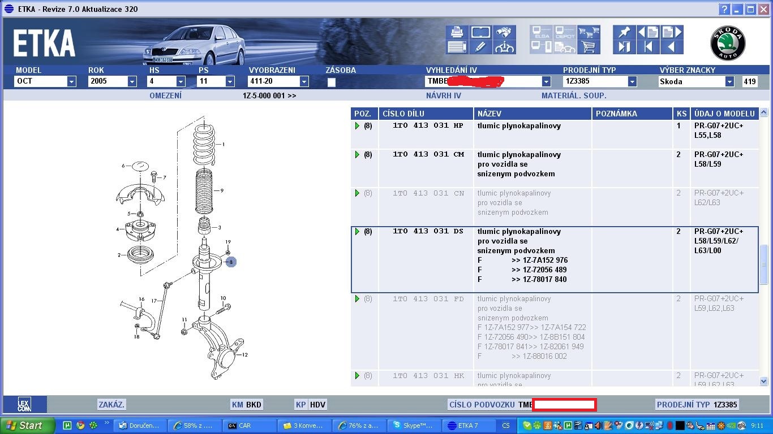Toggle the ZÁSOBA checkbox

click(332, 82)
